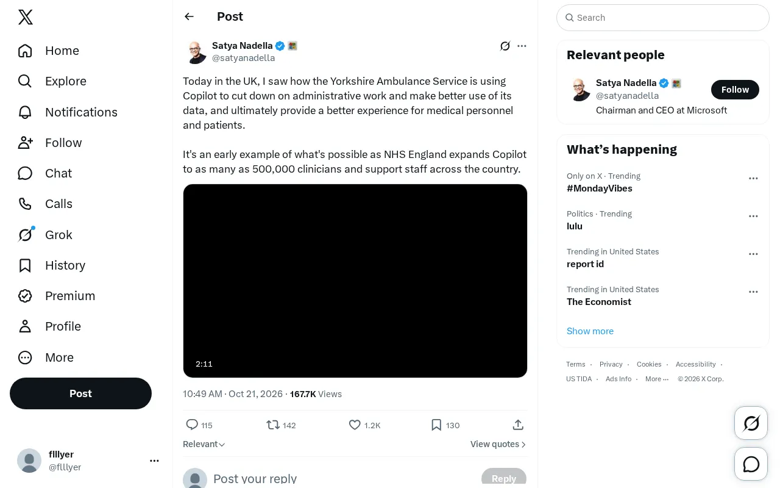Expand the Relevant replies sort dropdown
This screenshot has height=488, width=780.
(204, 444)
